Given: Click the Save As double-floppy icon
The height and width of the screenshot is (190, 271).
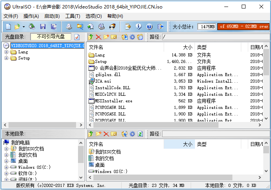Looking at the screenshot, I should click(54, 27).
